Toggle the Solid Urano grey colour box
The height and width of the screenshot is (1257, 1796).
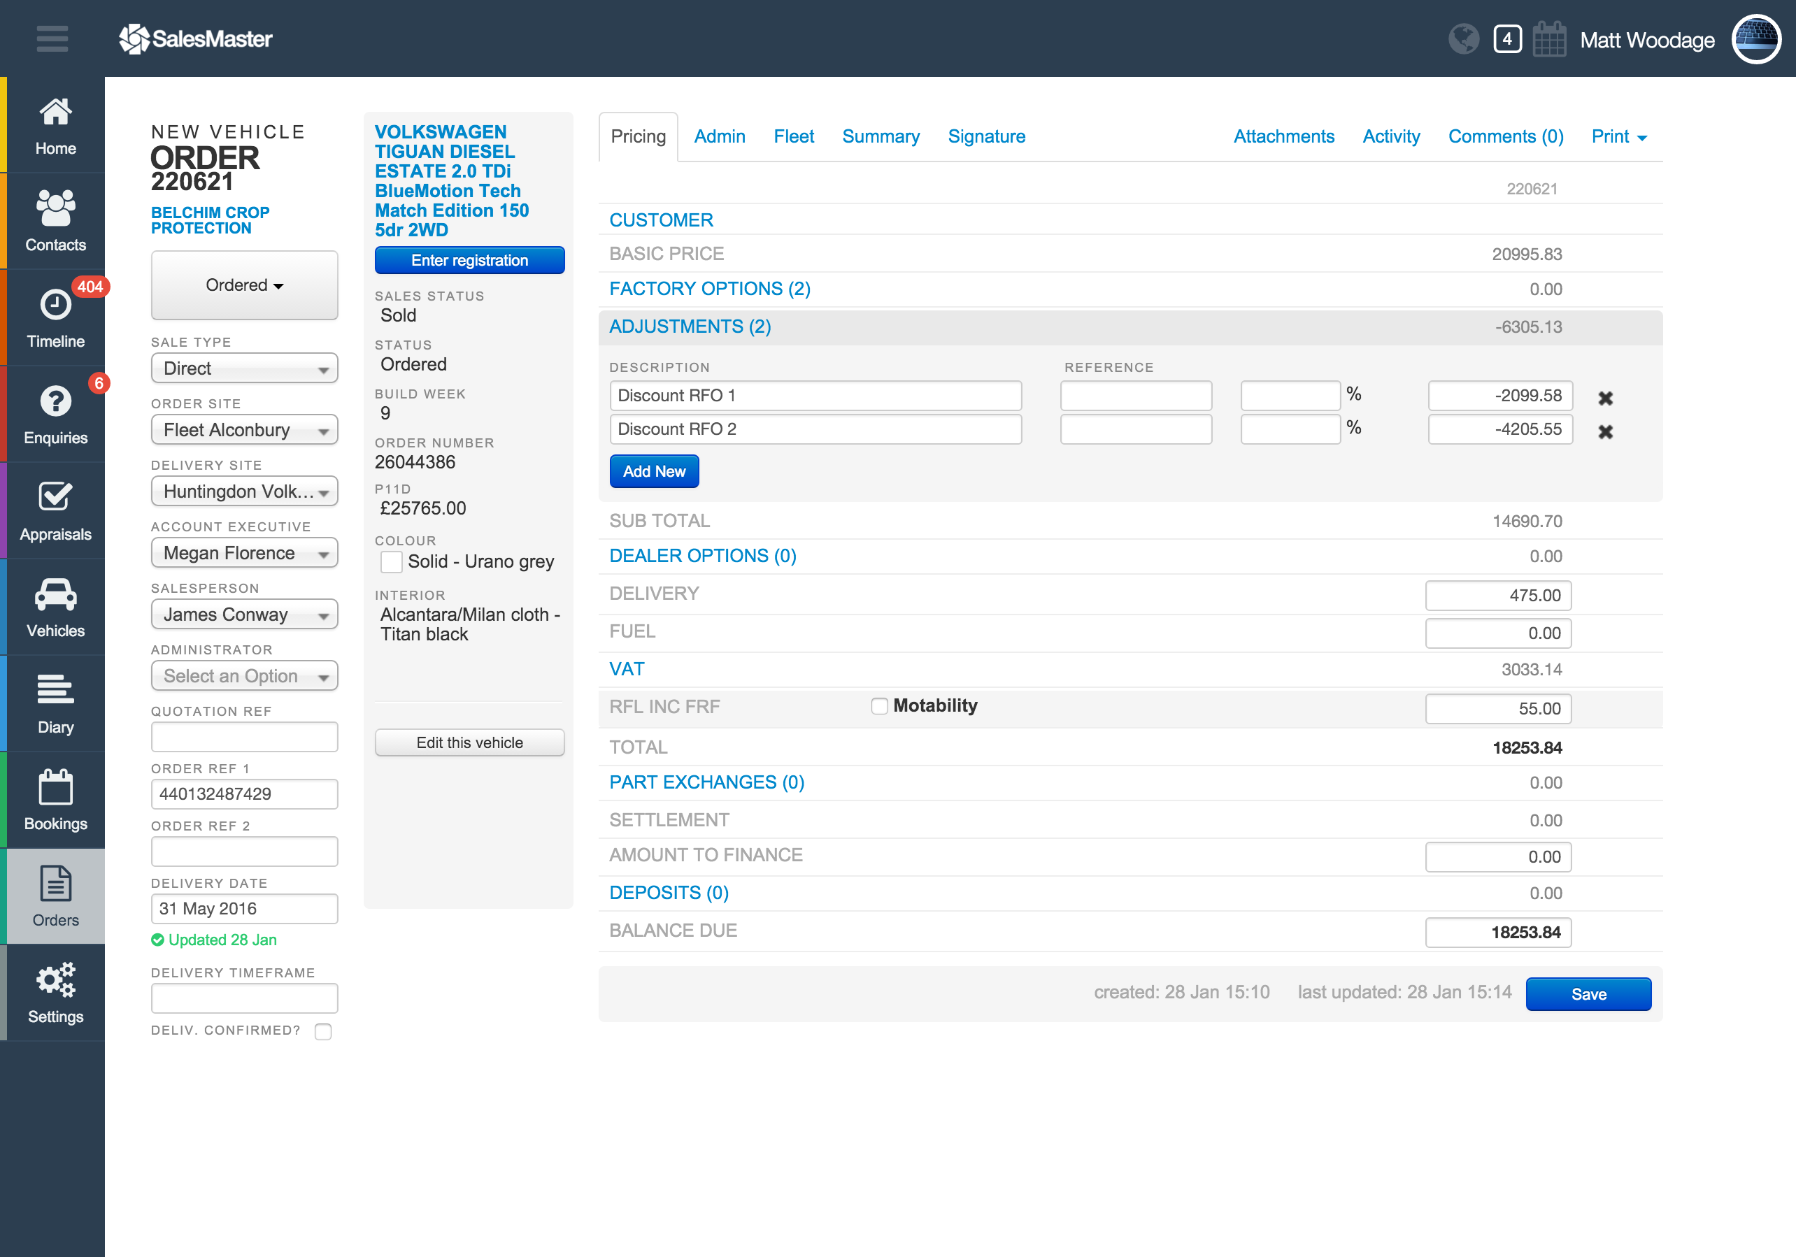coord(391,562)
